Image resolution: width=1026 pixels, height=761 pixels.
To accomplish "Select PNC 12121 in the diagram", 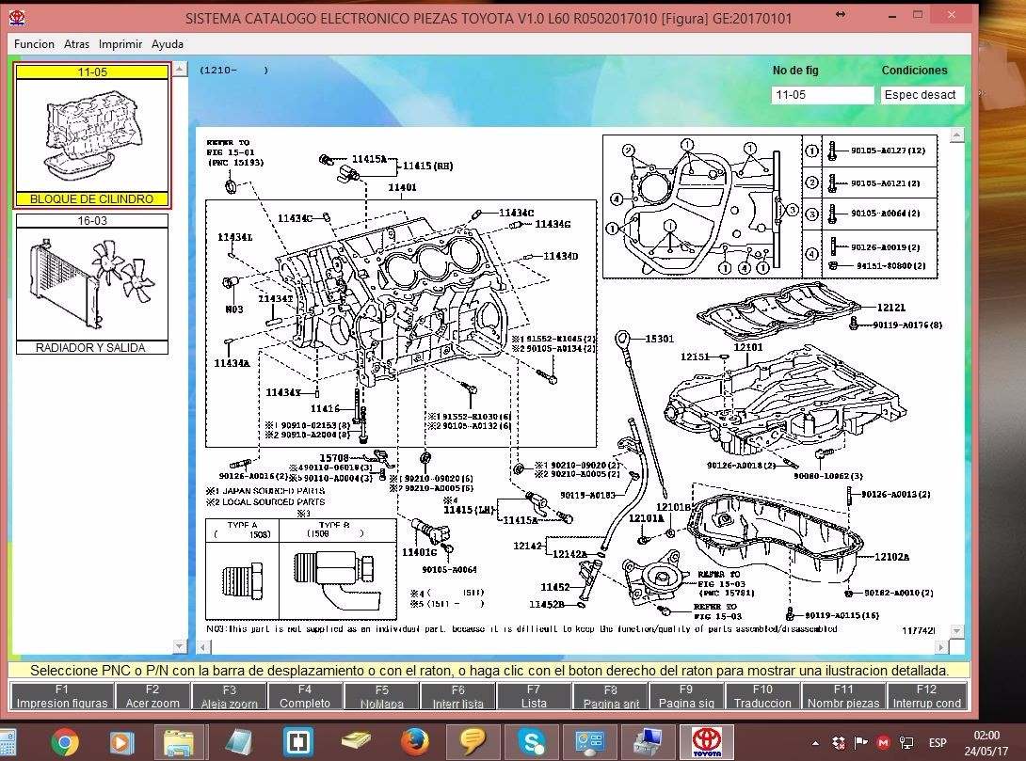I will pos(891,308).
